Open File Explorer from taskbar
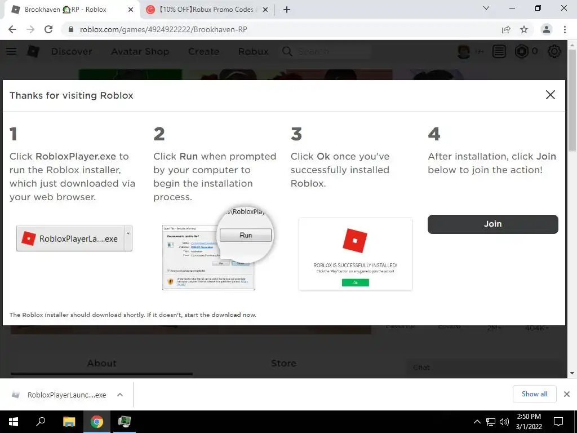 (x=69, y=422)
